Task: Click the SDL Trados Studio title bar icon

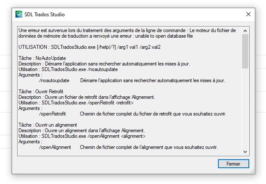Action: [x=19, y=14]
